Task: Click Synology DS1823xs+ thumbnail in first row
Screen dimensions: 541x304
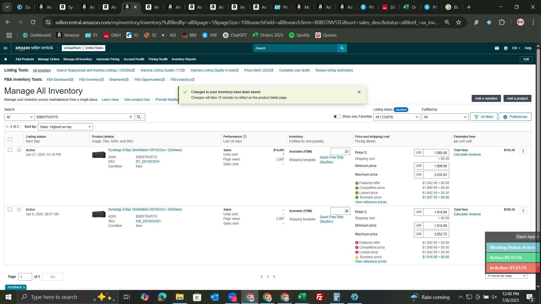Action: pyautogui.click(x=99, y=155)
